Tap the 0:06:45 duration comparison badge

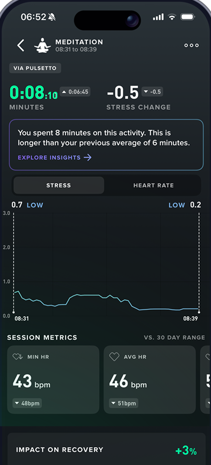click(75, 92)
